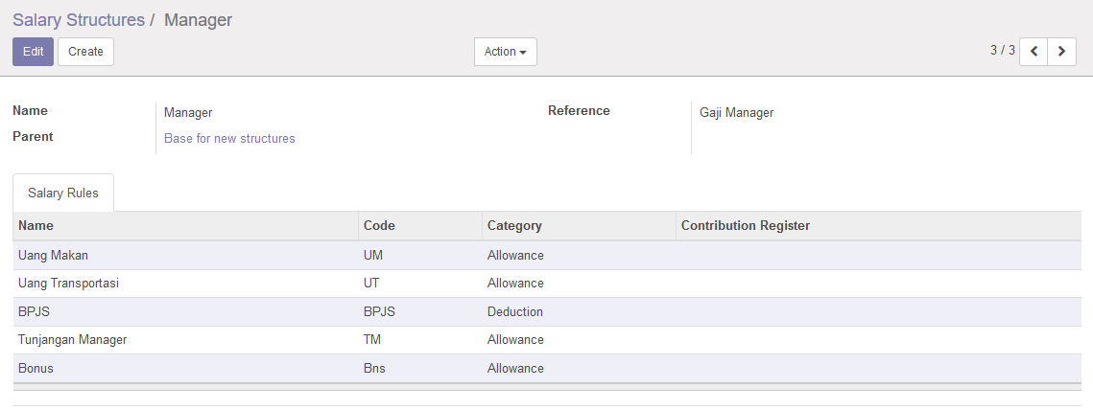Sort table by Code column header
This screenshot has width=1093, height=410.
point(379,226)
